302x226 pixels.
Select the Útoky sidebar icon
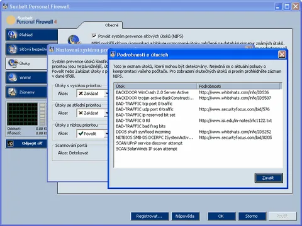(13, 63)
